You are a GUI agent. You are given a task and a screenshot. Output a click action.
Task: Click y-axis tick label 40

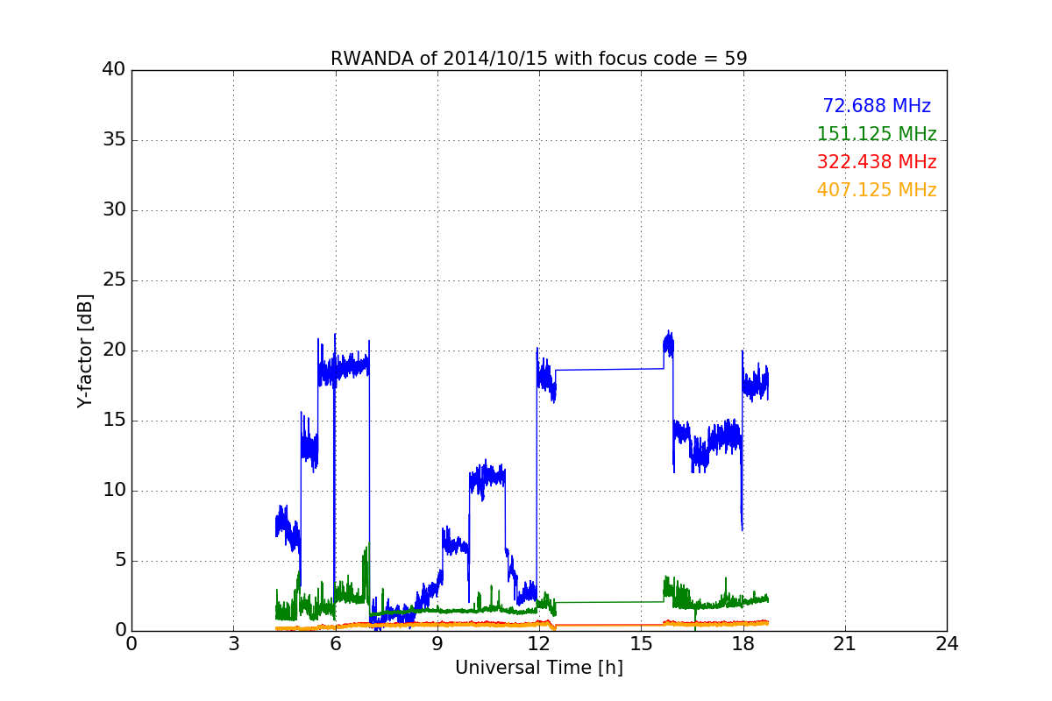tap(114, 70)
